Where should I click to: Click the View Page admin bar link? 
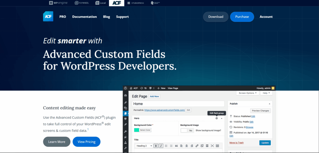pos(173,88)
